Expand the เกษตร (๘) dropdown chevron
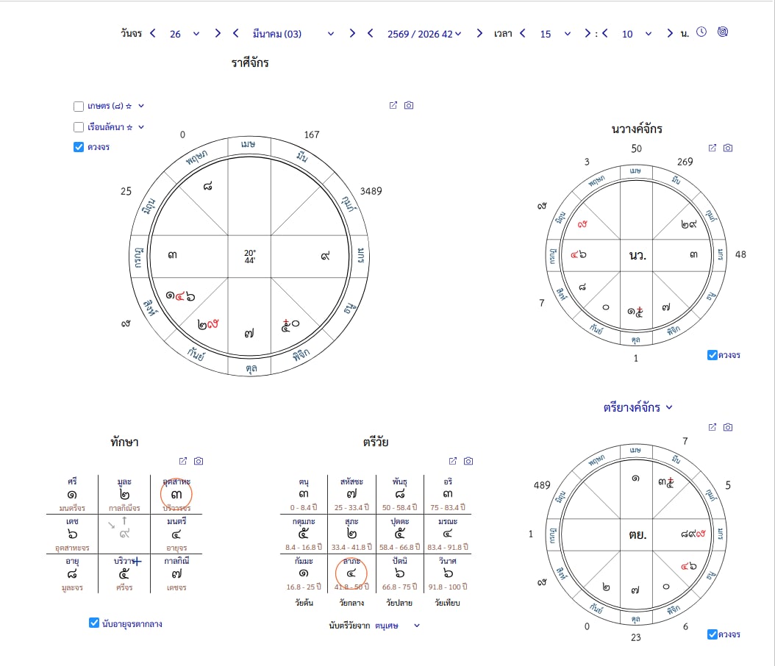 141,106
